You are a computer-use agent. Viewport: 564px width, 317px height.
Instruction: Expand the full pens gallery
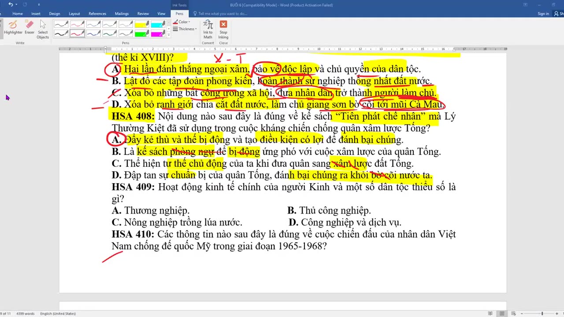[168, 35]
